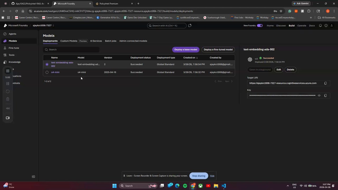Image resolution: width=338 pixels, height=190 pixels.
Task: Click the Loom rewind icon
Action: pos(8,108)
